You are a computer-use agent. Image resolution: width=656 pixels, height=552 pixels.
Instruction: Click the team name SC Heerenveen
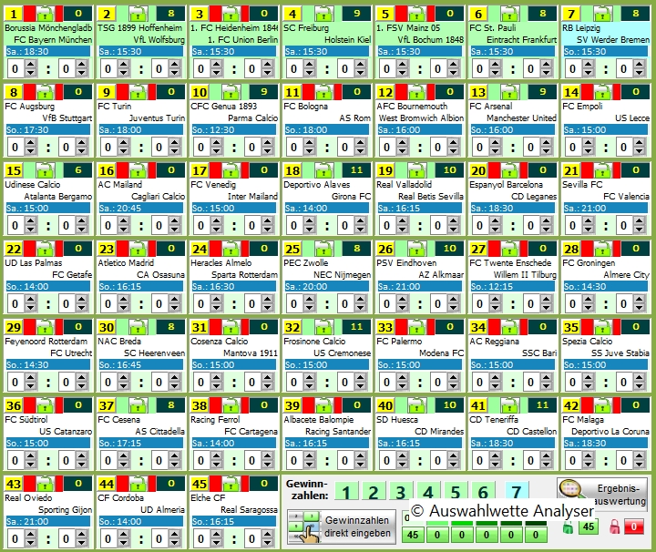(x=154, y=353)
